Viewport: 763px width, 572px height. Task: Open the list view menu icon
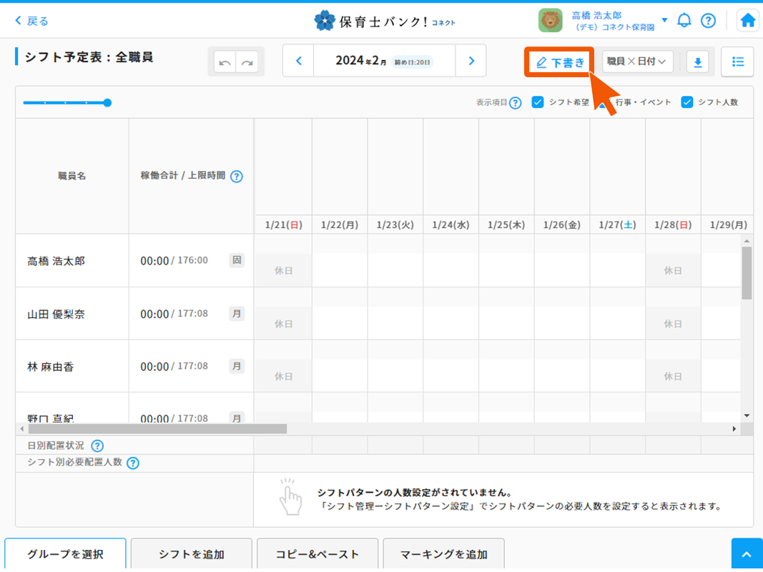[737, 62]
